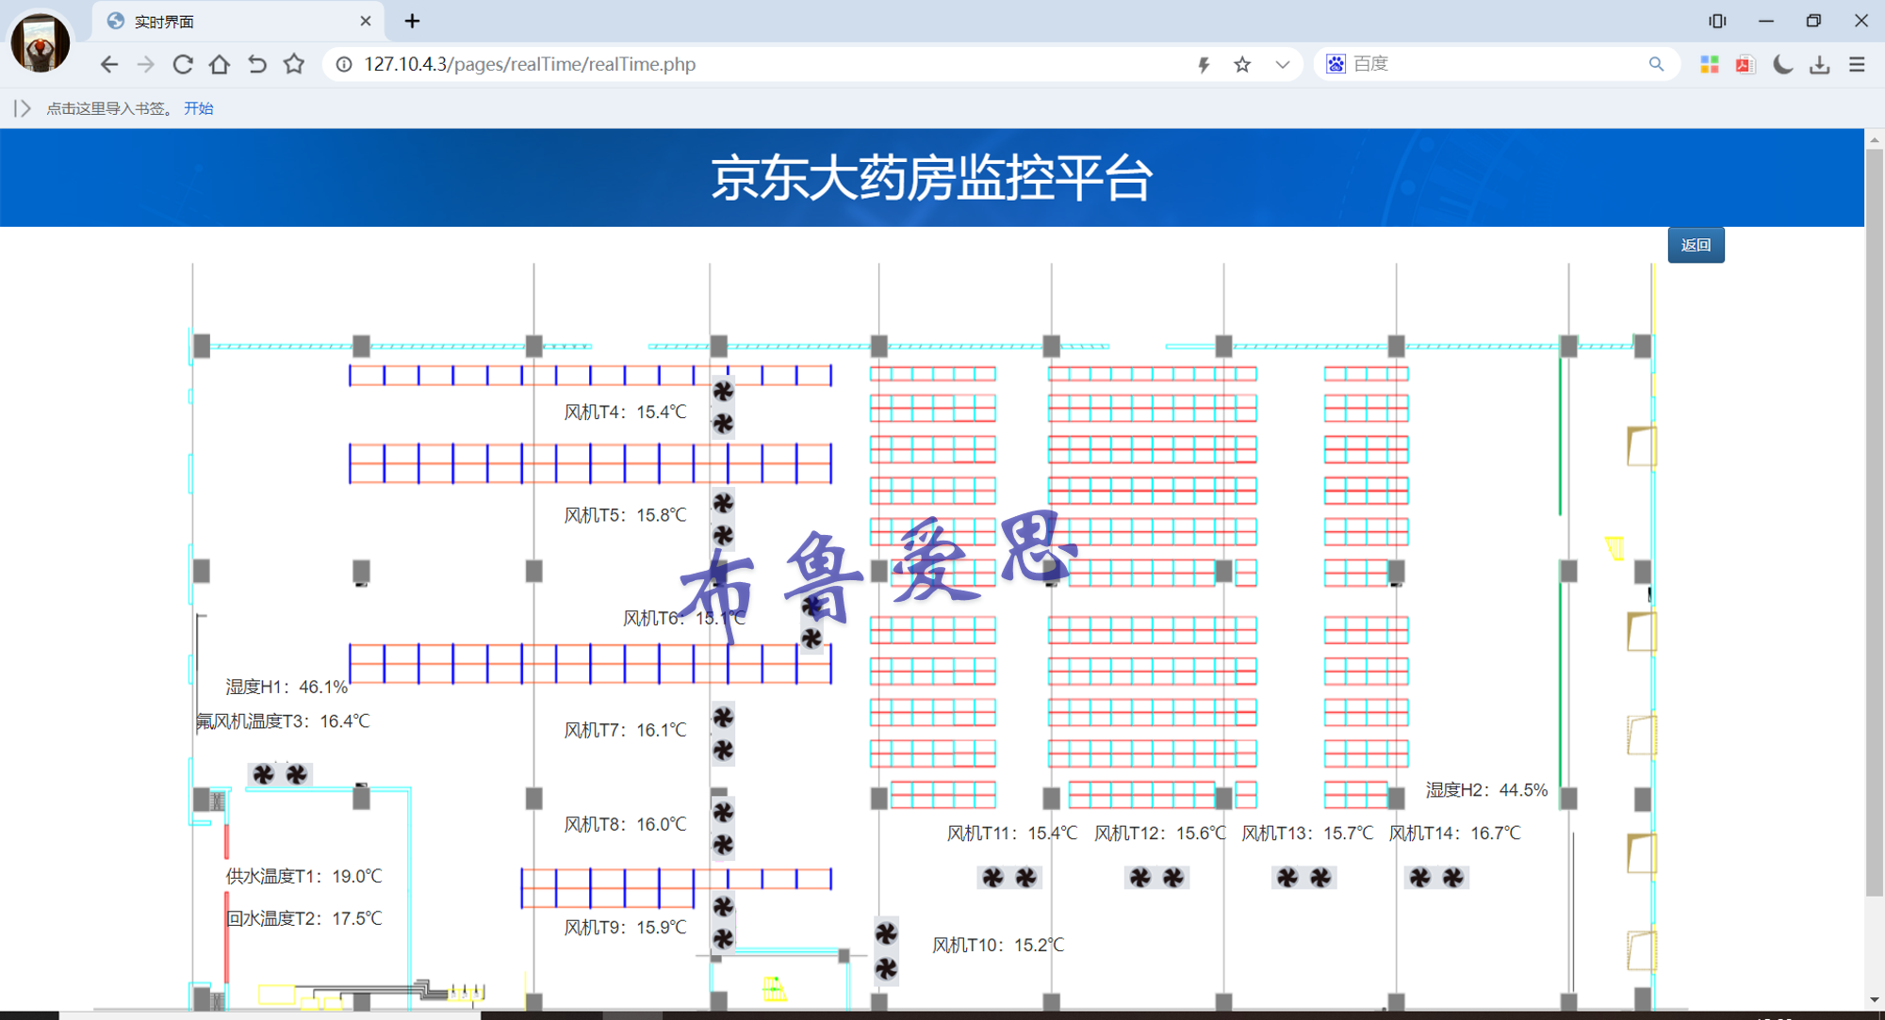
Task: Click the 湿度H2: 44.5% reading
Action: (x=1486, y=789)
